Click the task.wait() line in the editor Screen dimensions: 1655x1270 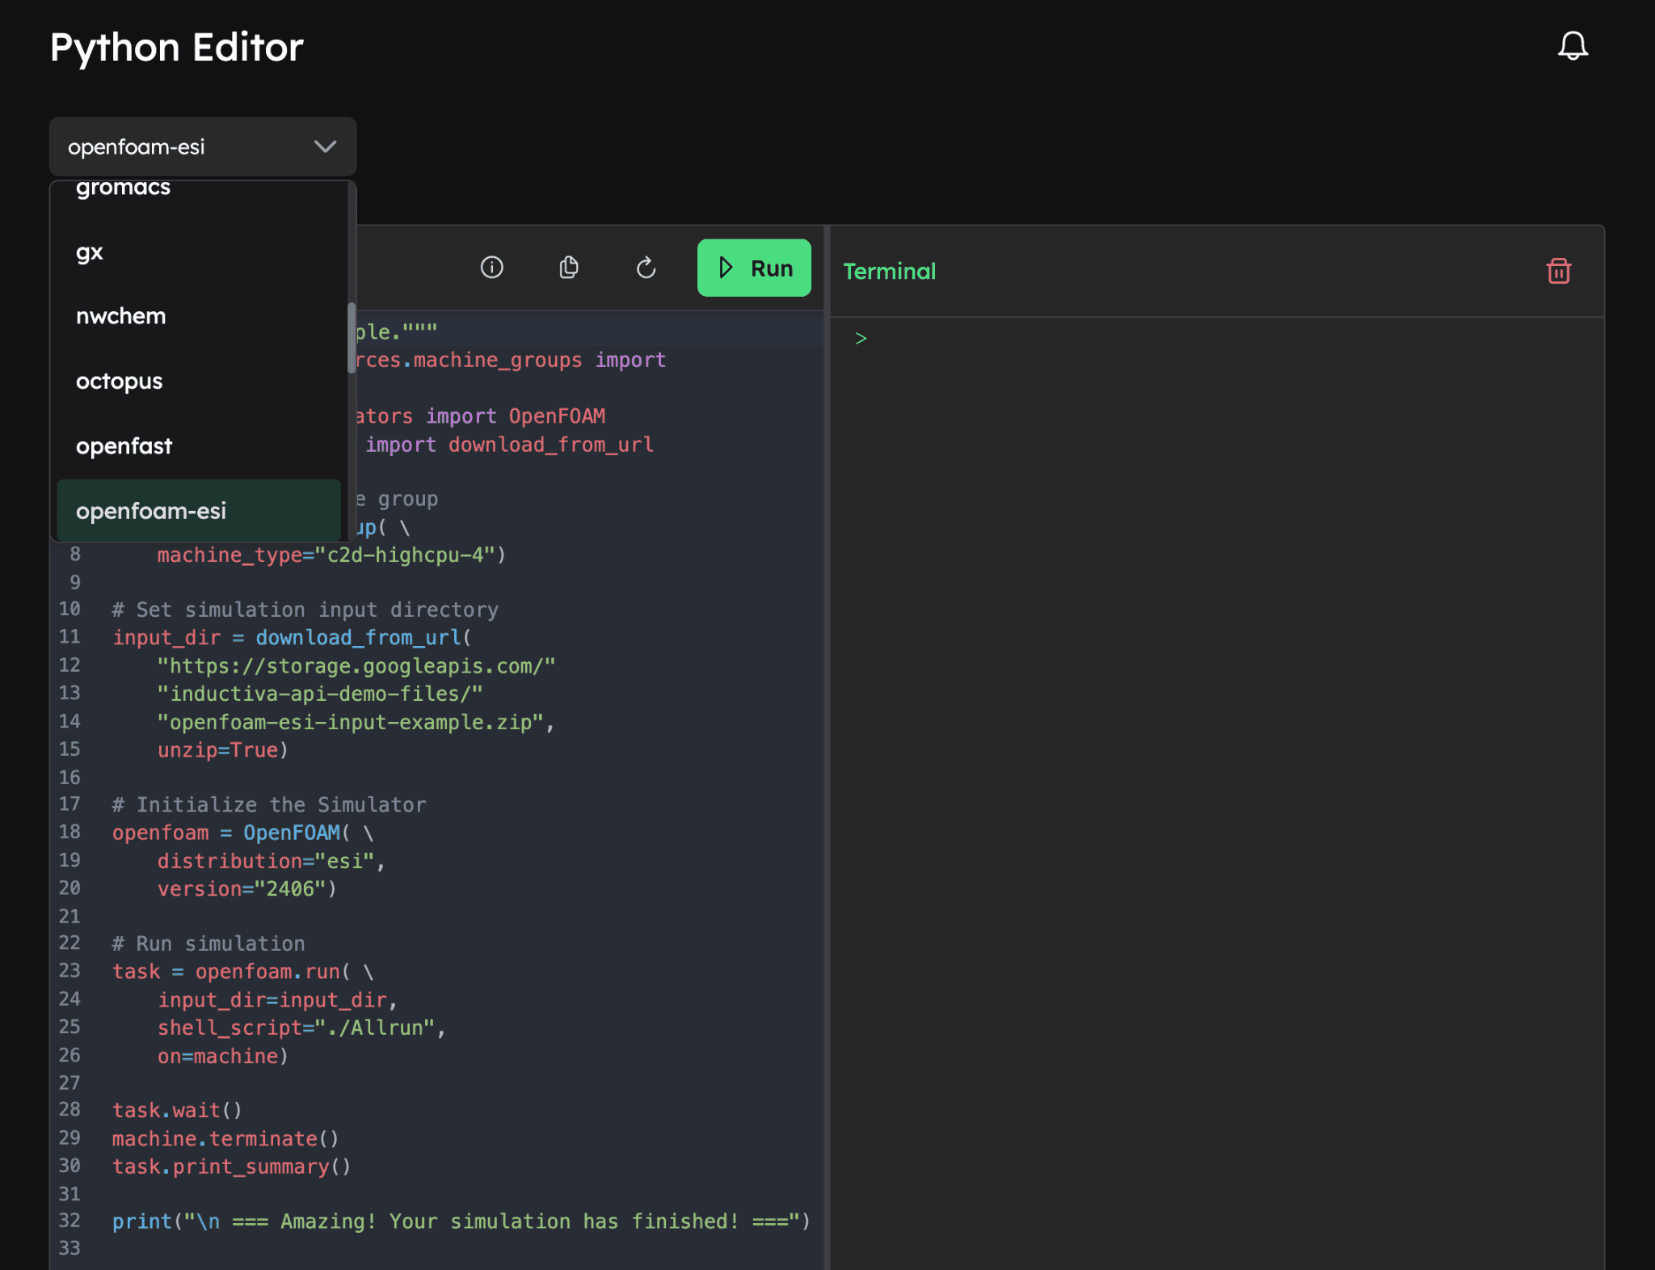point(177,1110)
